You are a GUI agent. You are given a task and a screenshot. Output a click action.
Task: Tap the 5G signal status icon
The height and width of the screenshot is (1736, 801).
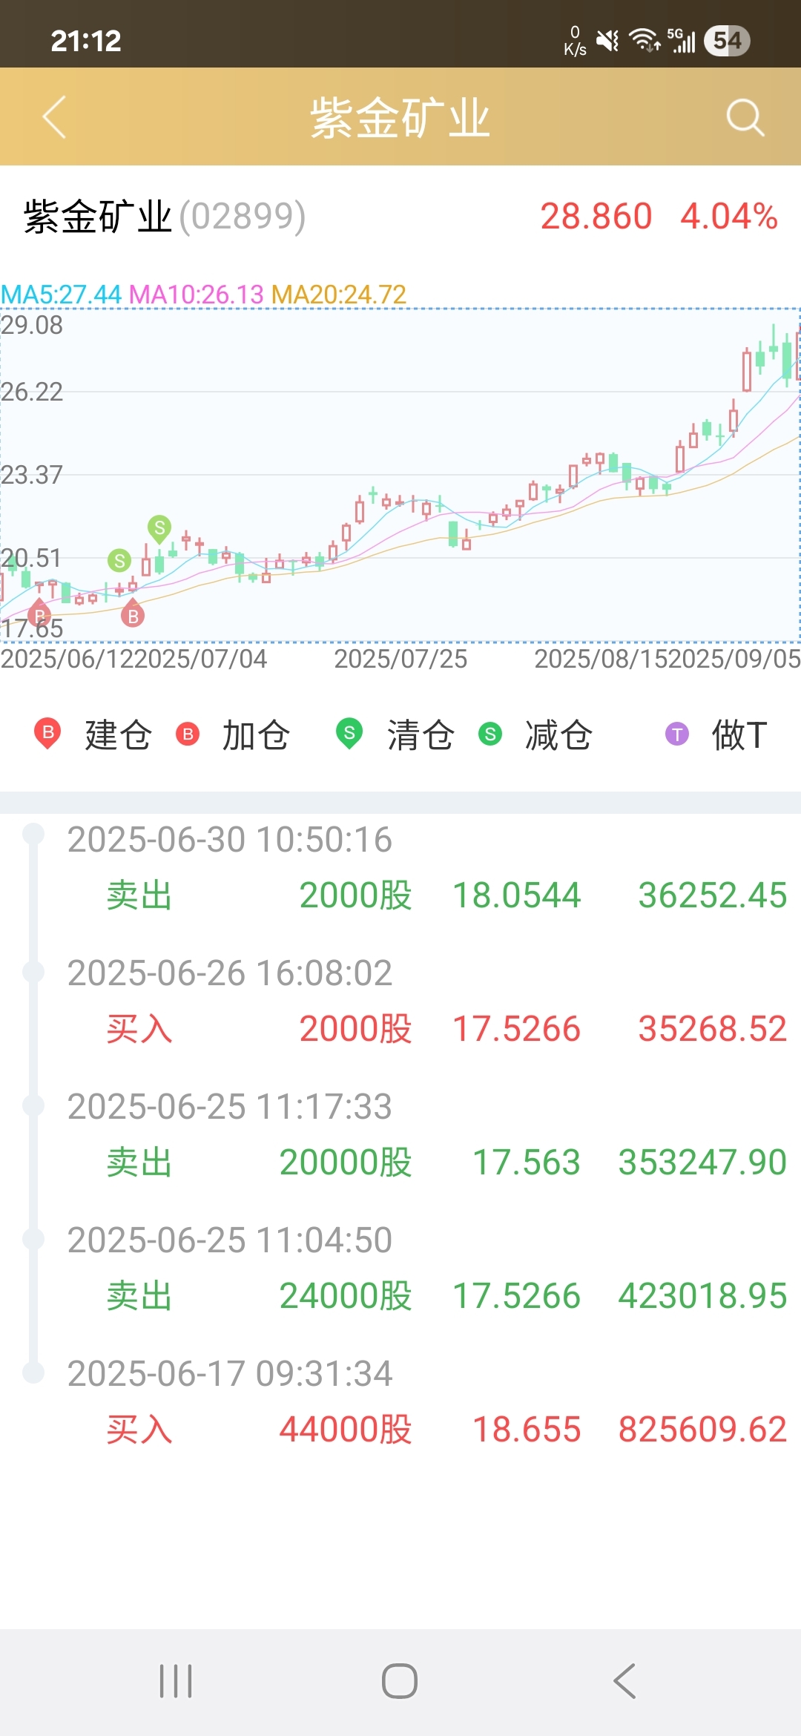point(682,41)
